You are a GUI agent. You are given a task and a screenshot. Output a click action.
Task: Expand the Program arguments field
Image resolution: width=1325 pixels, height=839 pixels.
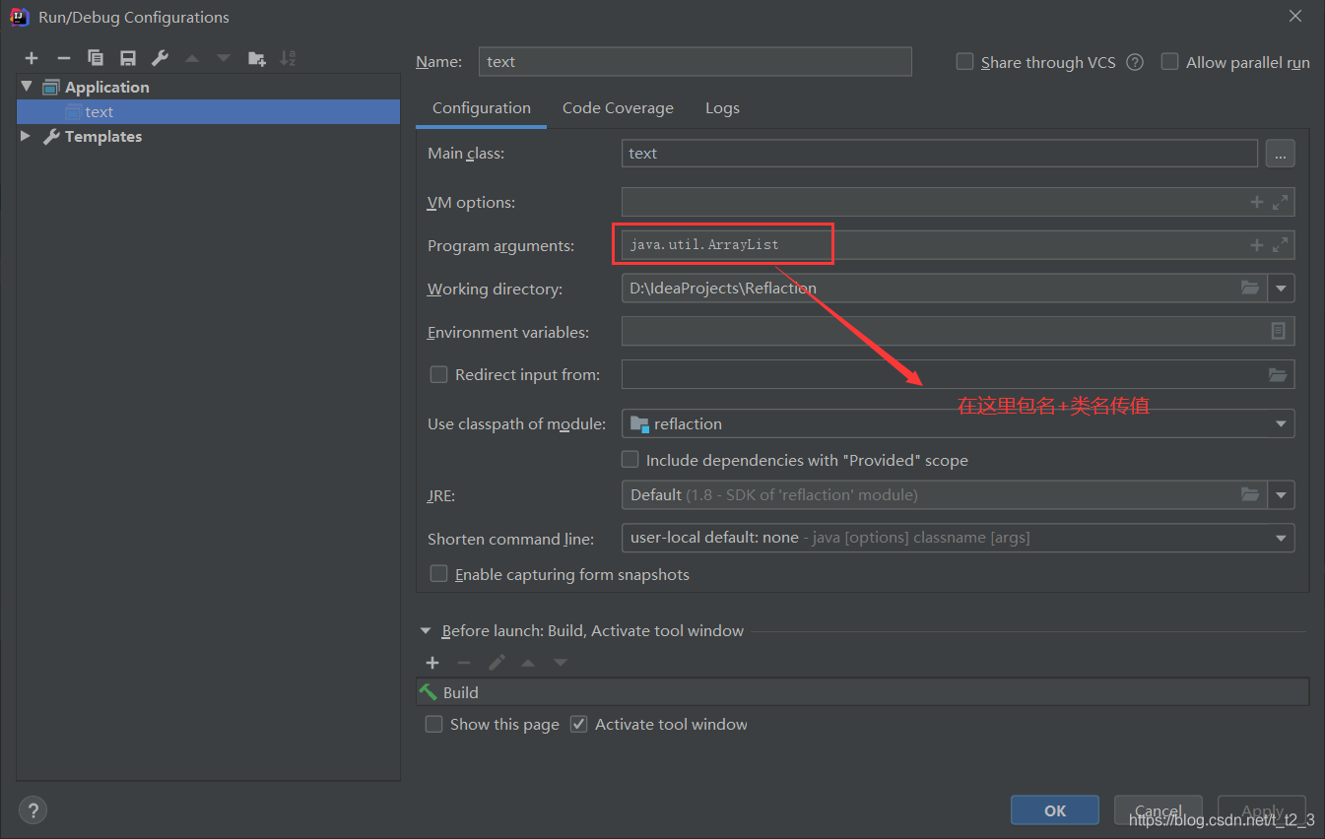coord(1280,245)
